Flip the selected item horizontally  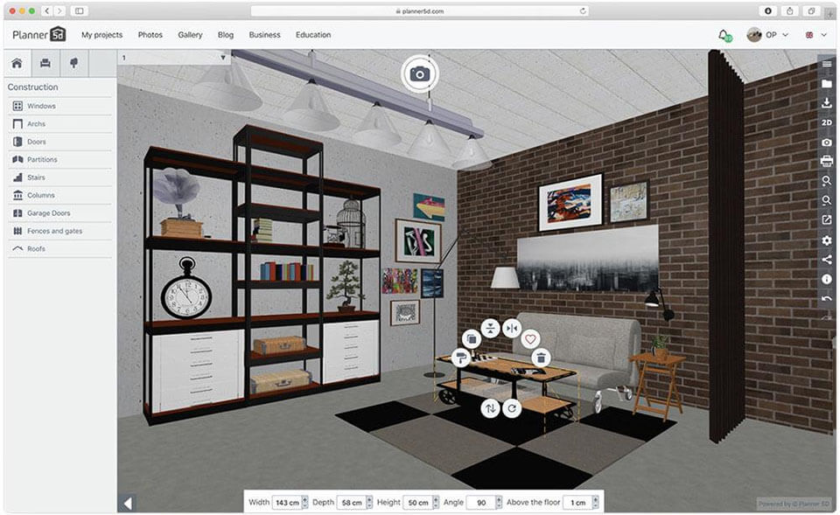point(512,326)
